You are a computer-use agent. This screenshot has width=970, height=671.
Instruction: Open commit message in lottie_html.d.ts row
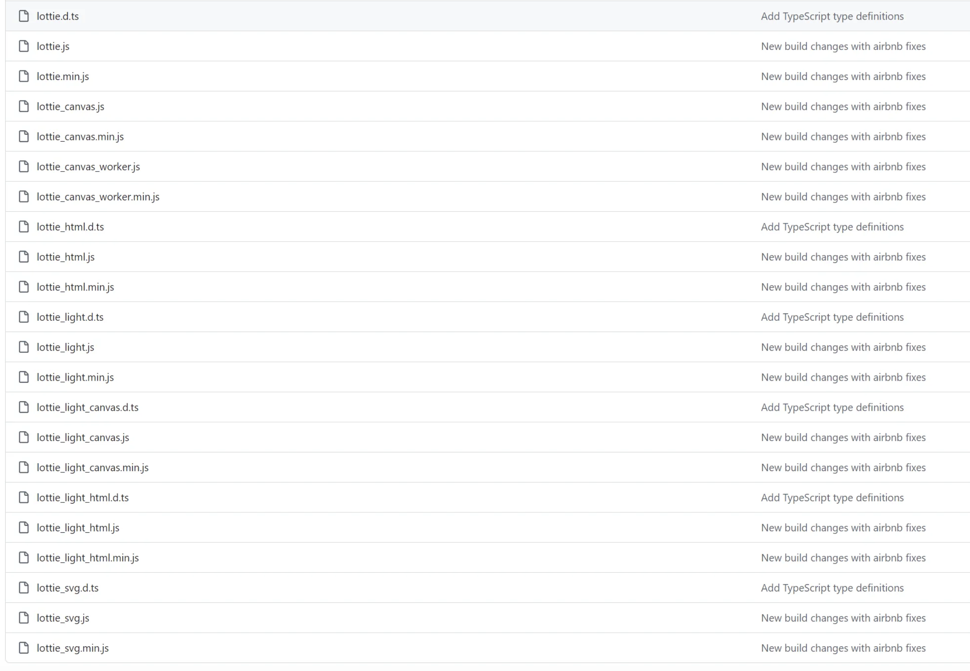(x=832, y=227)
